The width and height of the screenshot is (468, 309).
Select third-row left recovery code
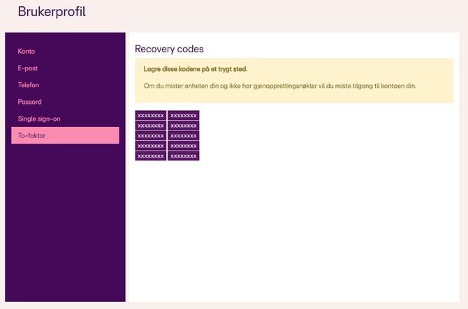[x=150, y=135]
